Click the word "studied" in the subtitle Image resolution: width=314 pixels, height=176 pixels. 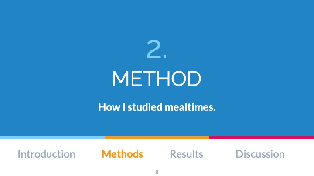coord(145,107)
